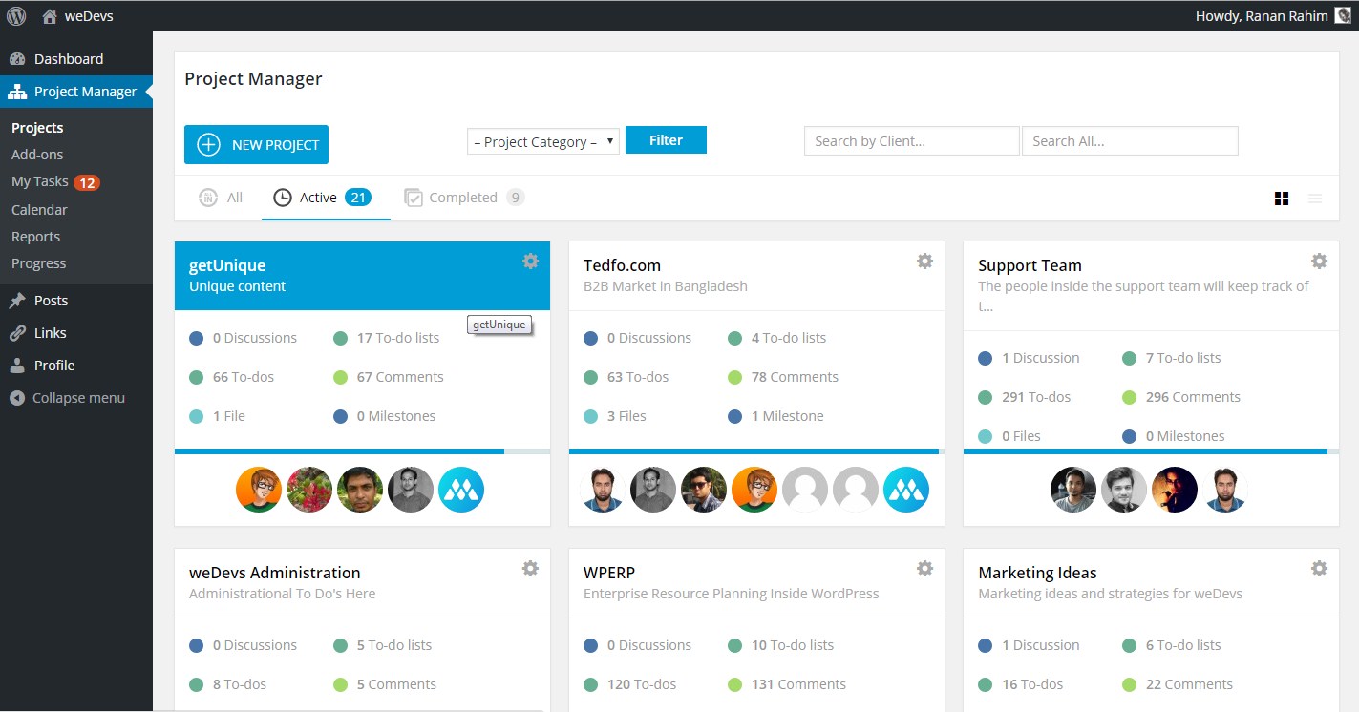This screenshot has height=712, width=1359.
Task: Click '78 Comments' on Tedfo.com card
Action: (783, 377)
